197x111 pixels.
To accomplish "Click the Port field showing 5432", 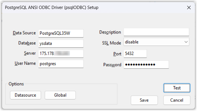I will (x=135, y=54).
